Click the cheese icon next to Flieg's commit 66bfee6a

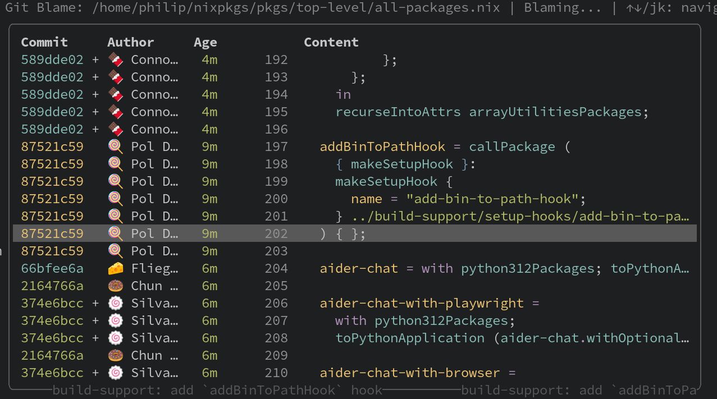click(115, 268)
